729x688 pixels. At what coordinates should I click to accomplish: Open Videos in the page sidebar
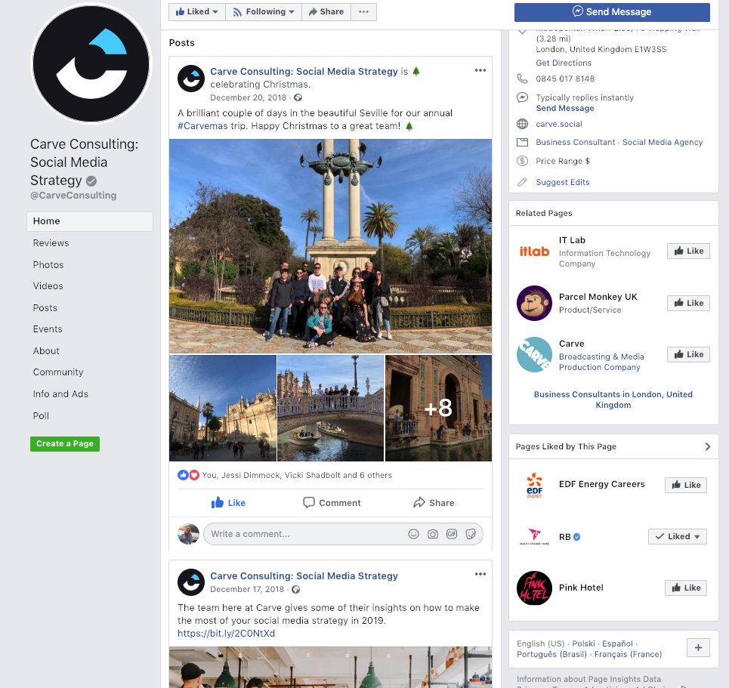point(48,286)
